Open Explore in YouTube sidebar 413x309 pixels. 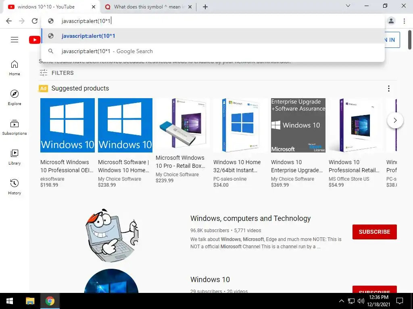pyautogui.click(x=15, y=98)
